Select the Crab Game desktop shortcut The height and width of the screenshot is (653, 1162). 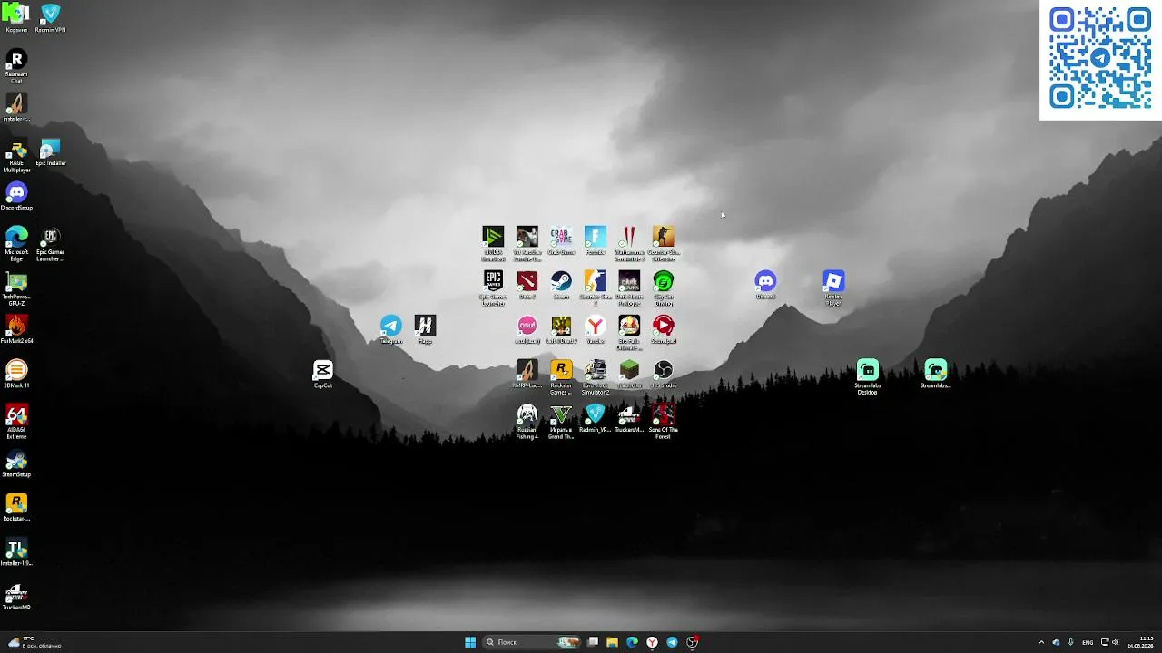(x=561, y=240)
